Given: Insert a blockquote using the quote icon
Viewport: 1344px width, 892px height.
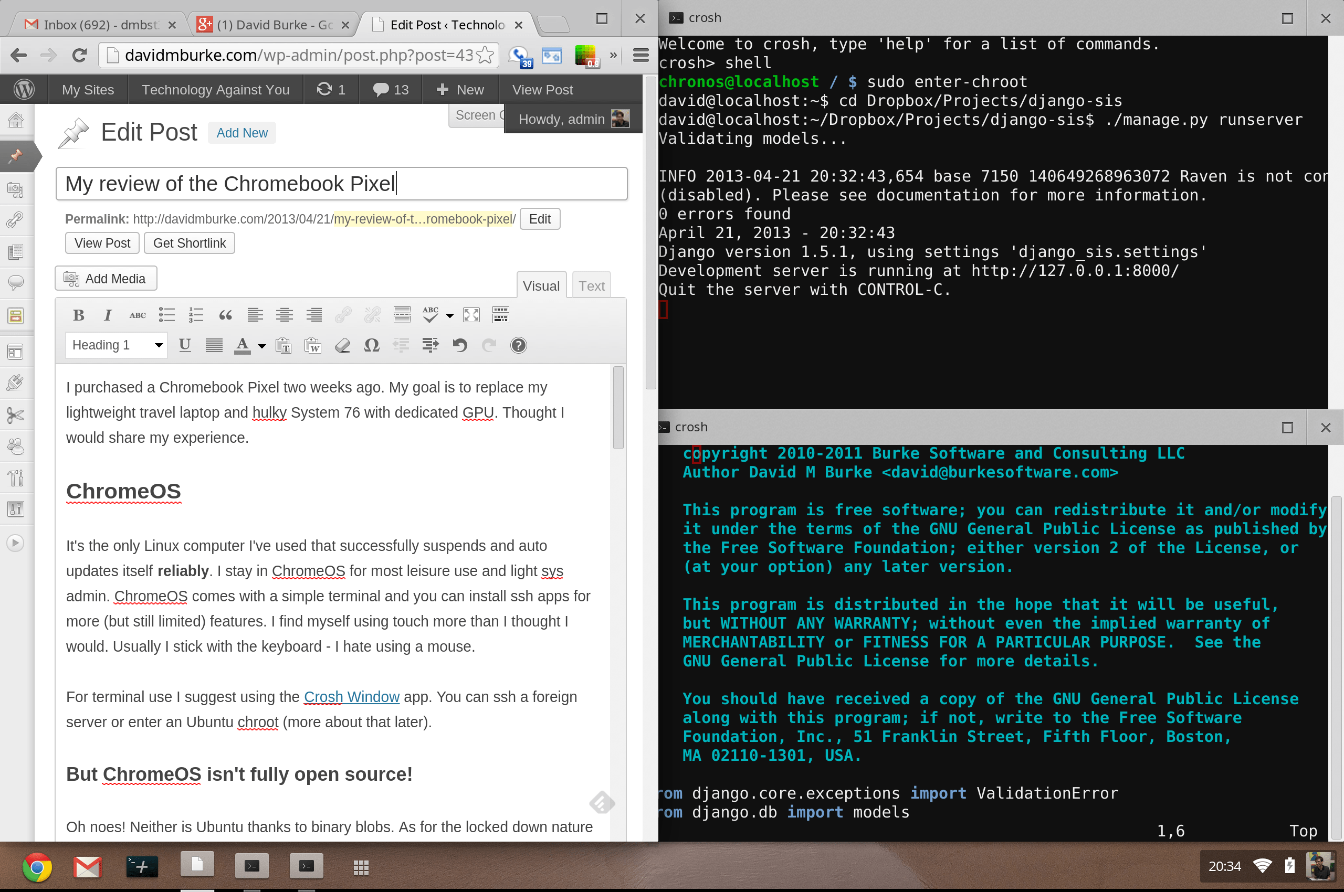Looking at the screenshot, I should pos(225,315).
